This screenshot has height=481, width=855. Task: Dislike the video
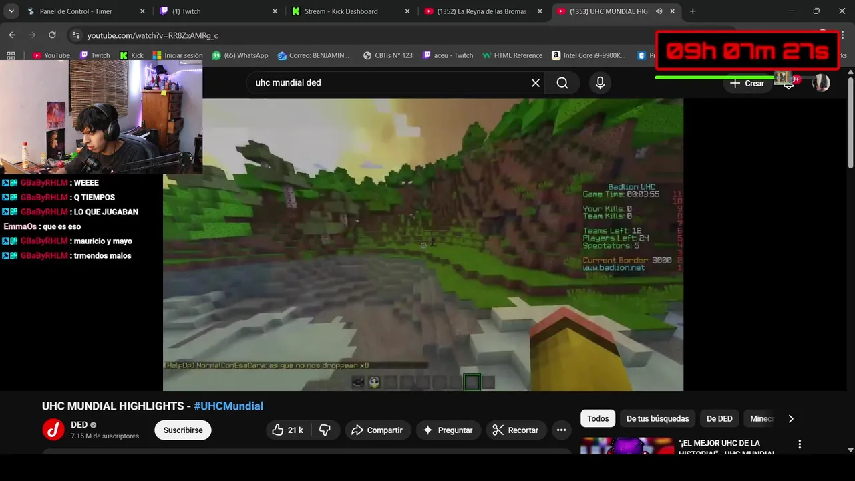coord(325,430)
